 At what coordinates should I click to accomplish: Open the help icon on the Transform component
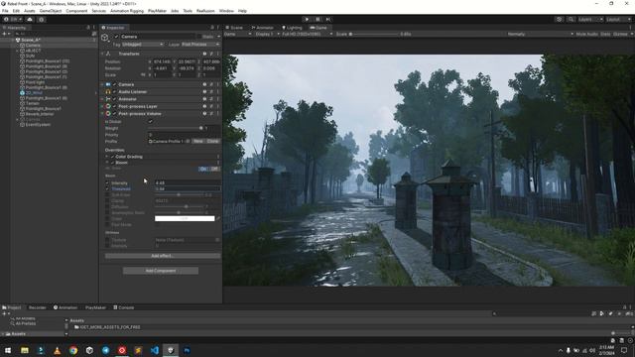204,54
